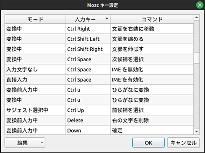The height and width of the screenshot is (153, 205).
Task: Select the Ctrl Shift Right key cell
Action: click(88, 49)
